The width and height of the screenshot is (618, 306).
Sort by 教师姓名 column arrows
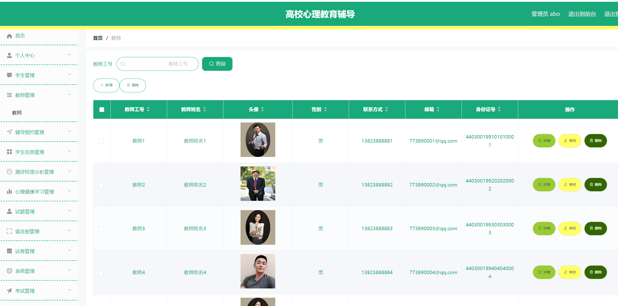coord(205,109)
